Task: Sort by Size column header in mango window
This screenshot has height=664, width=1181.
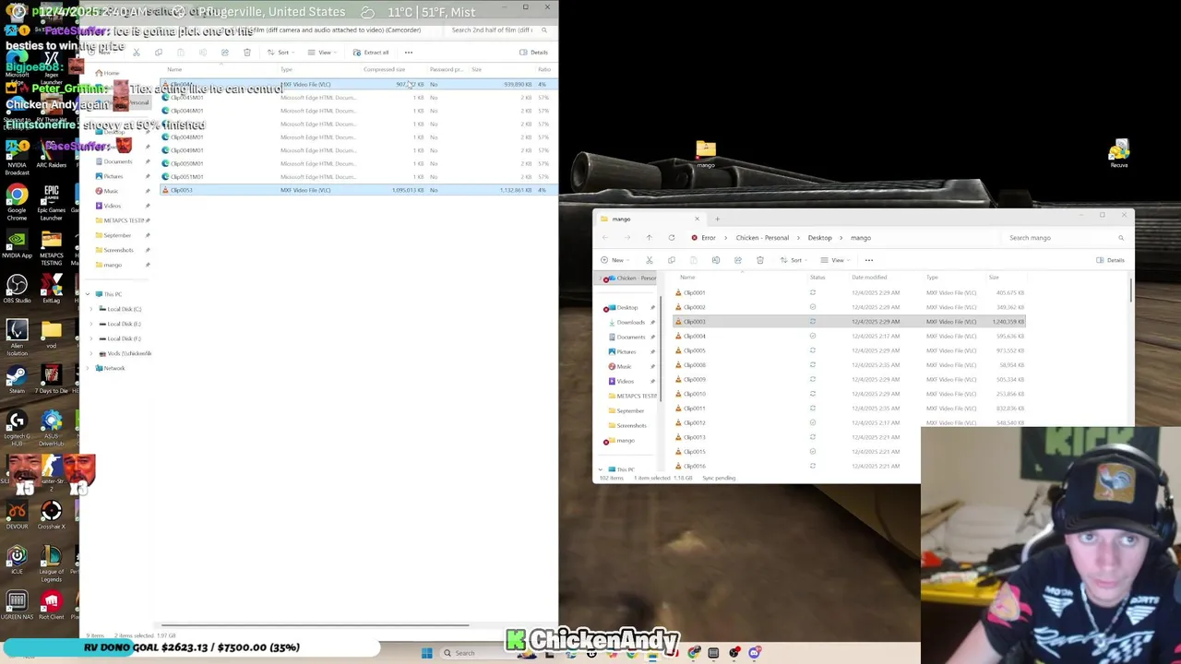Action: pos(994,278)
